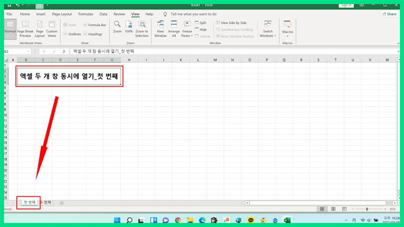Open the Zoom magnifier dialog in ribbon

pos(117,27)
